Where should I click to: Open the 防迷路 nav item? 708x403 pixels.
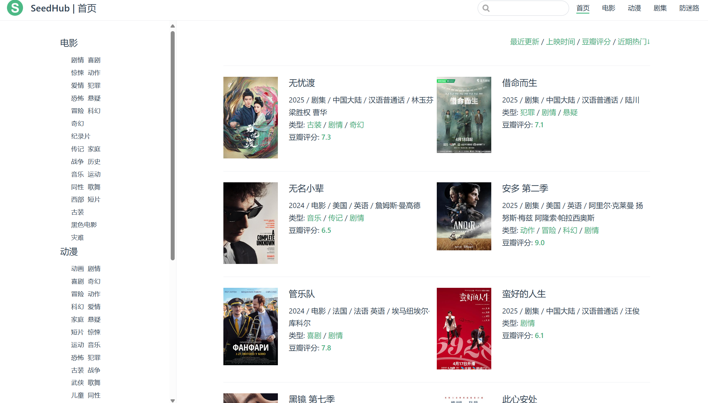click(x=689, y=8)
